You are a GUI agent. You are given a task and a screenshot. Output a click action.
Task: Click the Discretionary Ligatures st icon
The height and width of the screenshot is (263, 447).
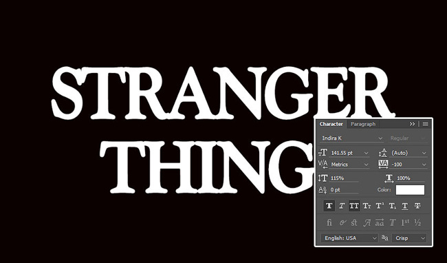coord(354,222)
